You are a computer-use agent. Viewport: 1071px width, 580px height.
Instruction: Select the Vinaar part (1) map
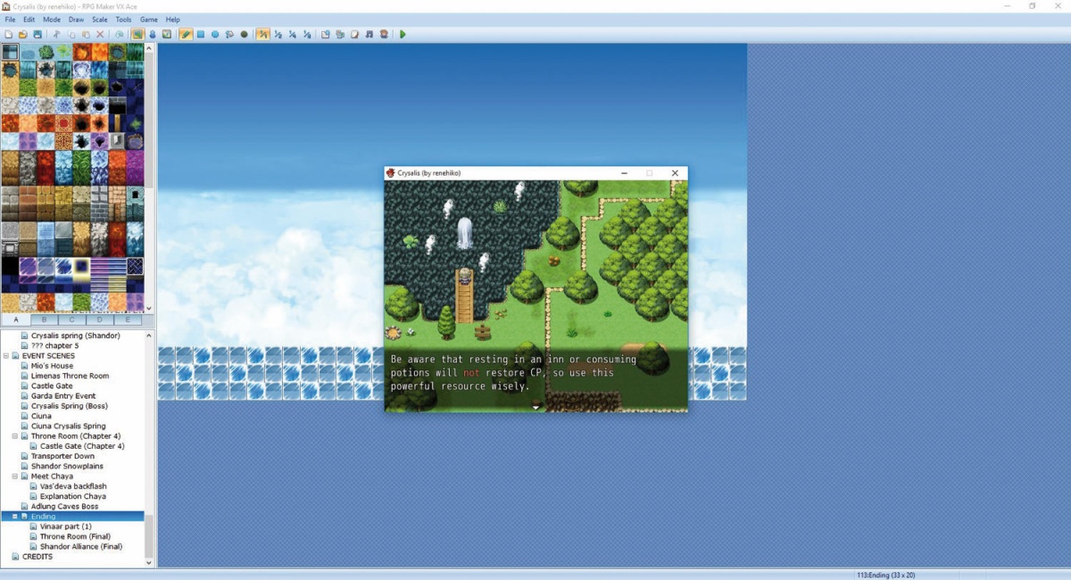click(x=65, y=526)
